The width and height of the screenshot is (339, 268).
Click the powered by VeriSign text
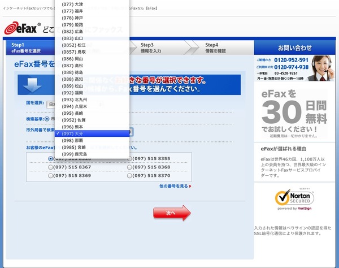[x=294, y=209]
